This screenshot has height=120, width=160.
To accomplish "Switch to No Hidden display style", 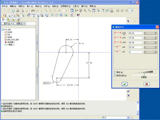I will pyautogui.click(x=127, y=11).
